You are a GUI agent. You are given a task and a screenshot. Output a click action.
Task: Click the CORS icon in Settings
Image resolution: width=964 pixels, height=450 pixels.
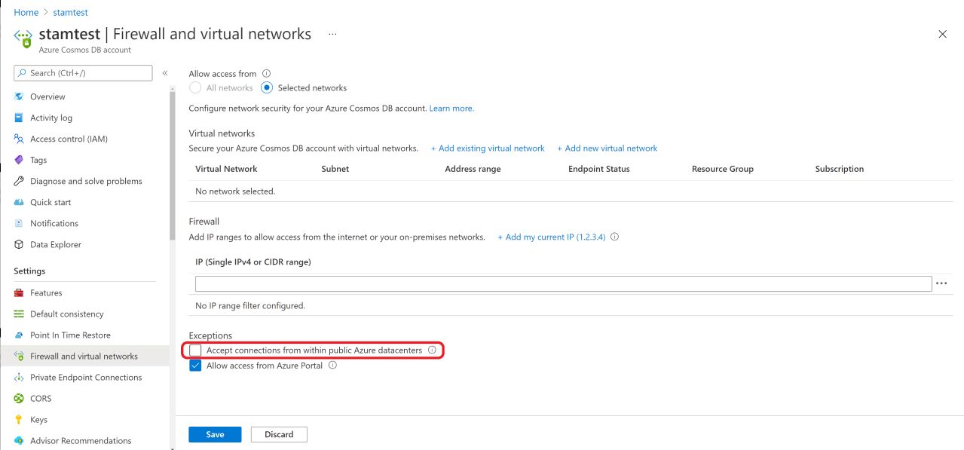coord(19,398)
